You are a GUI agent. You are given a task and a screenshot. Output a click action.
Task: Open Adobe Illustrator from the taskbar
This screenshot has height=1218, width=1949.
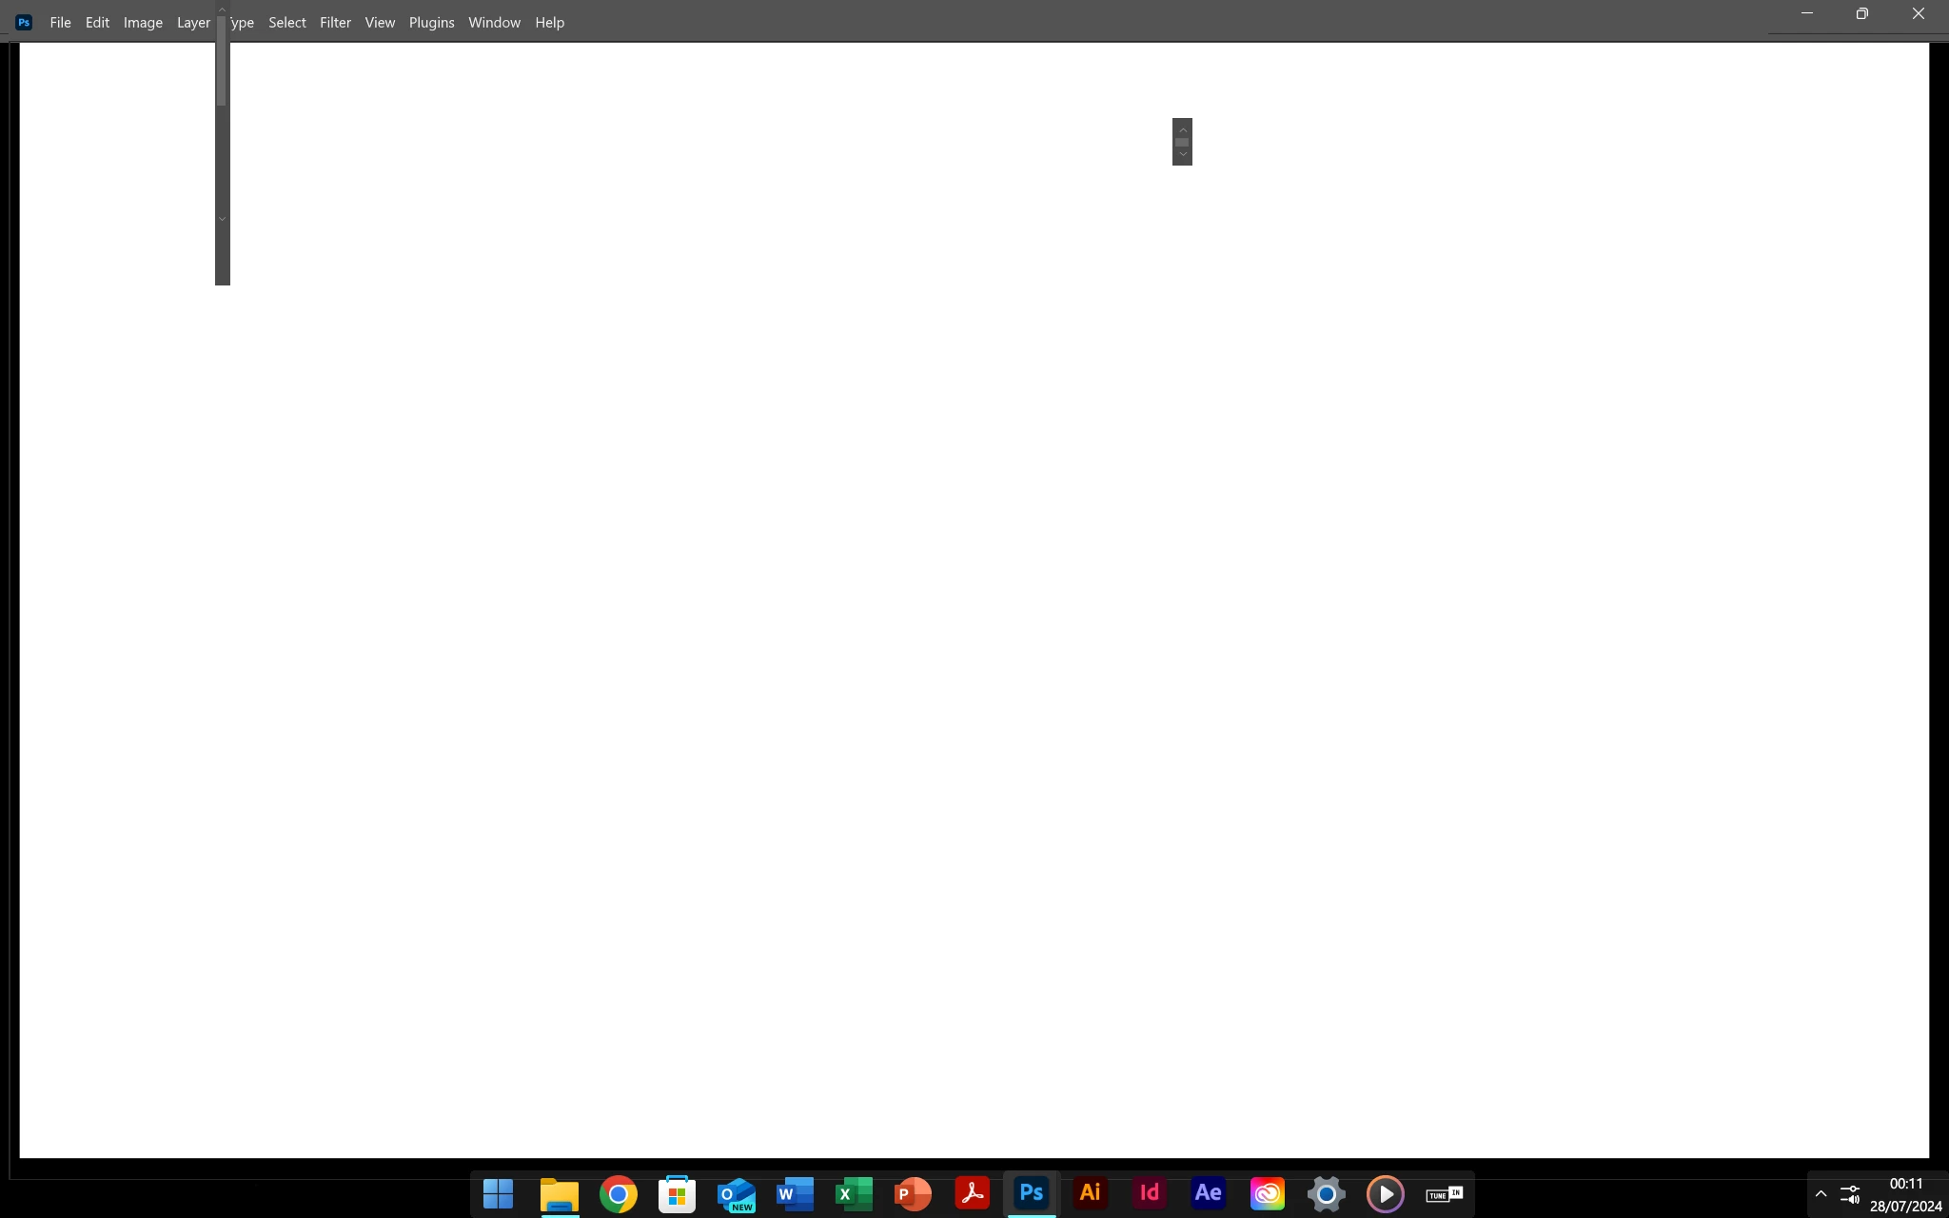tap(1090, 1193)
